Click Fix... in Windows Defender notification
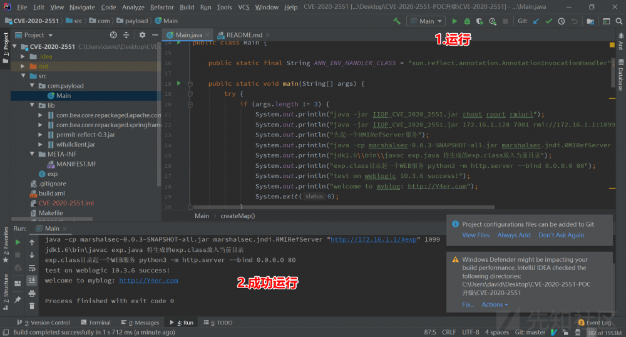The height and width of the screenshot is (337, 626). 468,304
